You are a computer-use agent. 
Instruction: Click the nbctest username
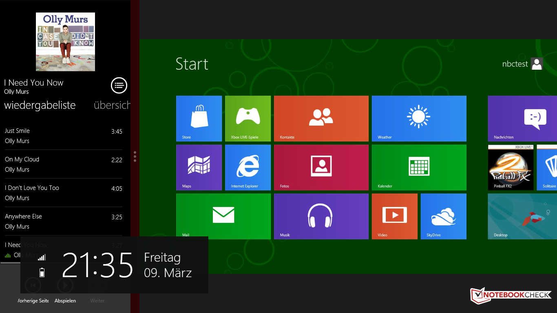[515, 64]
